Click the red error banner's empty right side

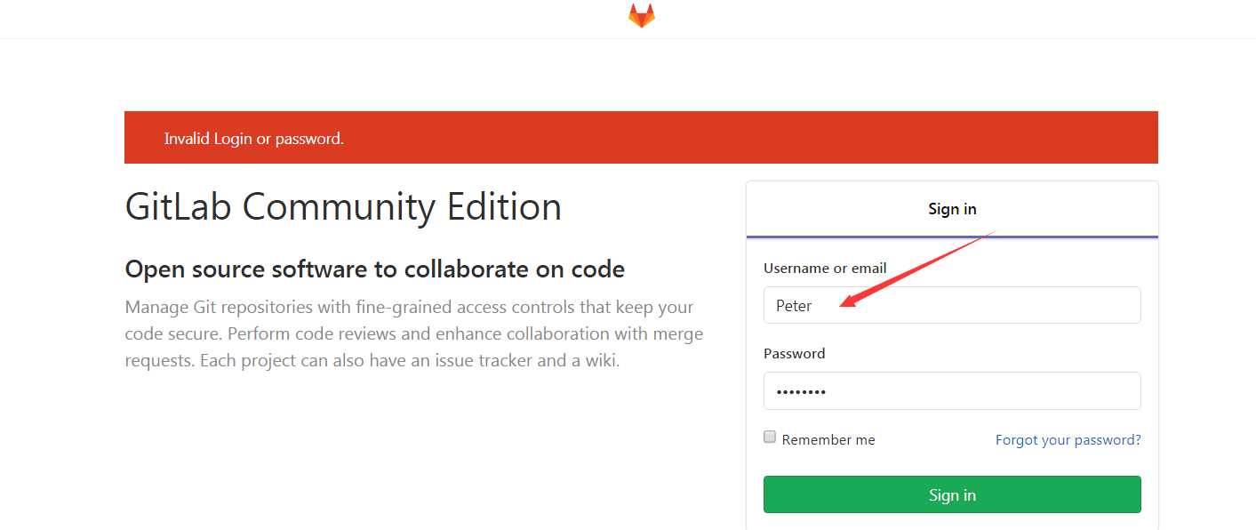889,138
